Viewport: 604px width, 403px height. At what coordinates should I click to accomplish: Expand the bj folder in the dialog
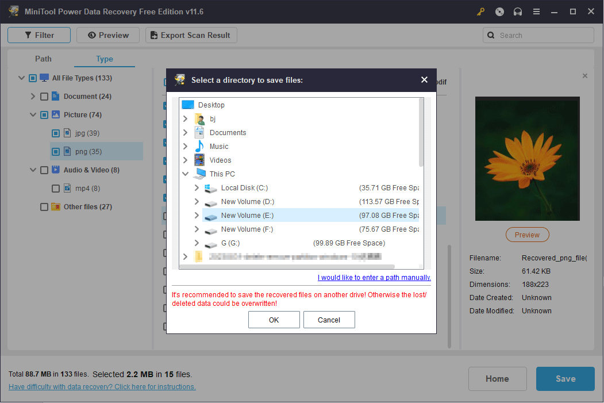[x=185, y=118]
